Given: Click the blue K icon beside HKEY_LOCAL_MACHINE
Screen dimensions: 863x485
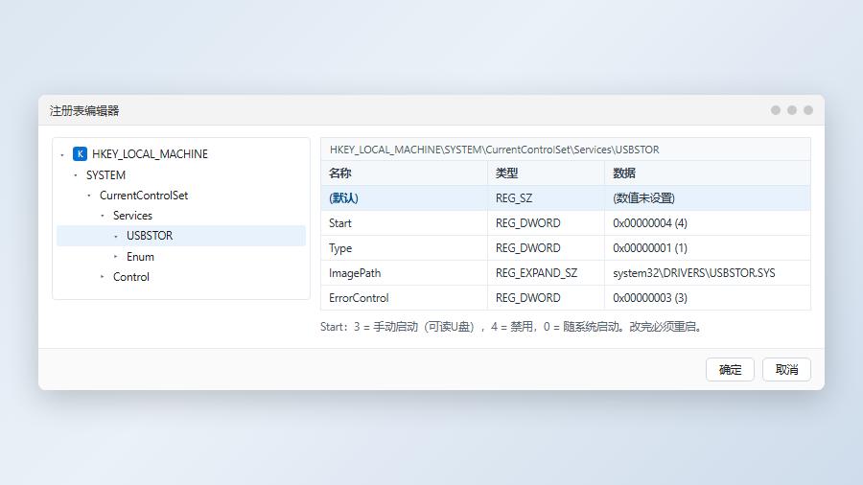Looking at the screenshot, I should click(80, 154).
